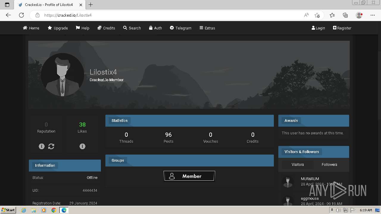Image resolution: width=381 pixels, height=214 pixels.
Task: Open the Help menu item
Action: click(82, 28)
